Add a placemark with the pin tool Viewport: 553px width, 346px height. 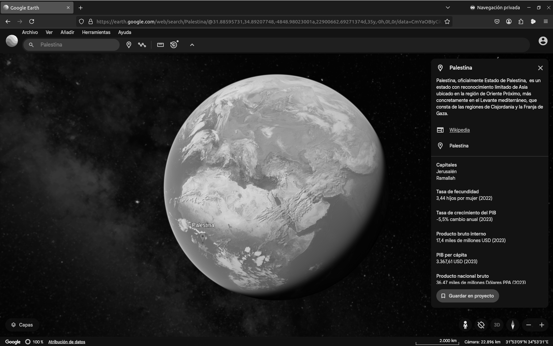point(129,45)
